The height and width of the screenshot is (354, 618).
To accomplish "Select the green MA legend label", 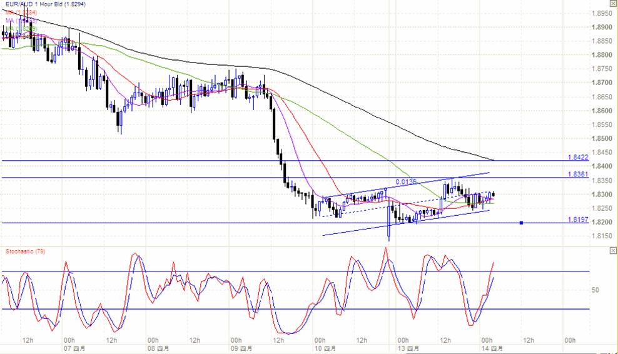I will [21, 29].
